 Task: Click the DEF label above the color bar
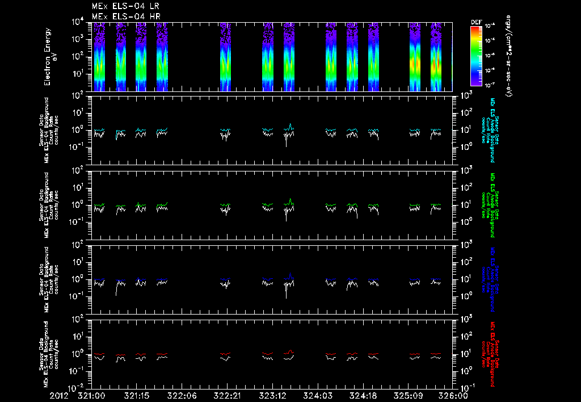coord(476,22)
